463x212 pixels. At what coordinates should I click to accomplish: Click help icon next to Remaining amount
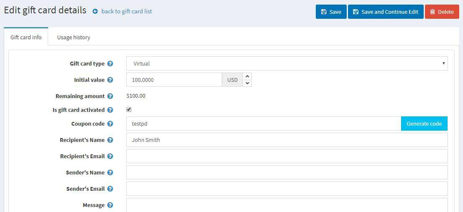coord(110,96)
